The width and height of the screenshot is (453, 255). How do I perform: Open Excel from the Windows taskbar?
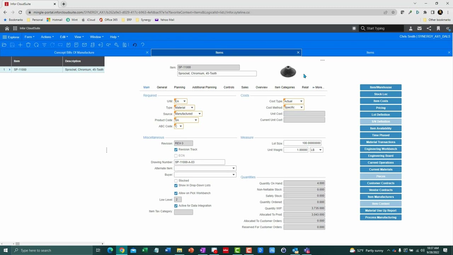pos(145,250)
